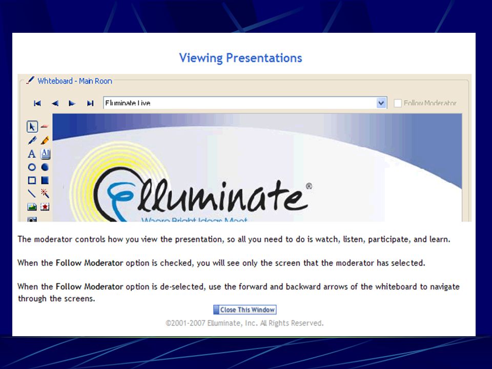Advance to the next whiteboard screen
The image size is (492, 369).
[72, 103]
